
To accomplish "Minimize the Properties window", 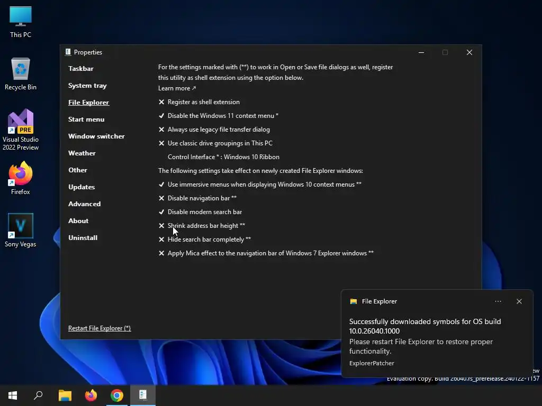I will 421,52.
